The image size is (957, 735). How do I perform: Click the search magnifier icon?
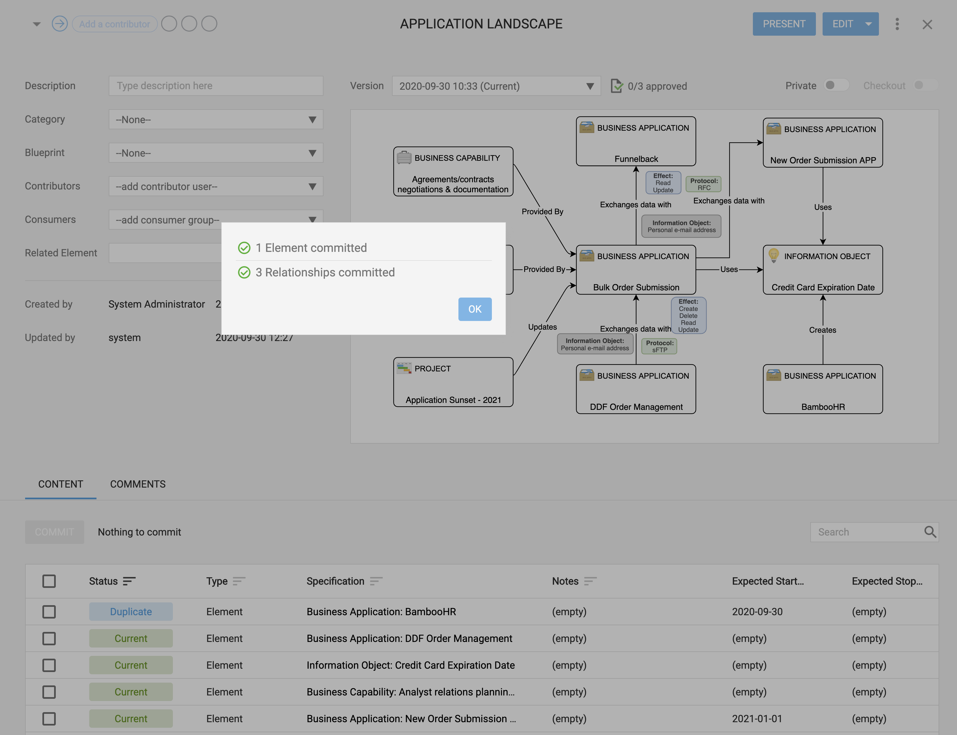930,532
